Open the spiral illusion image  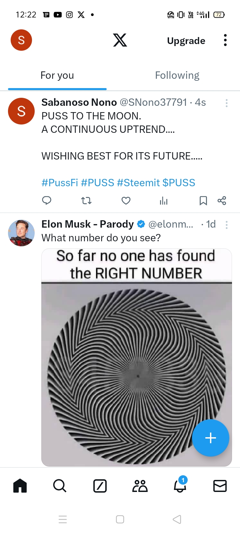coord(137,357)
